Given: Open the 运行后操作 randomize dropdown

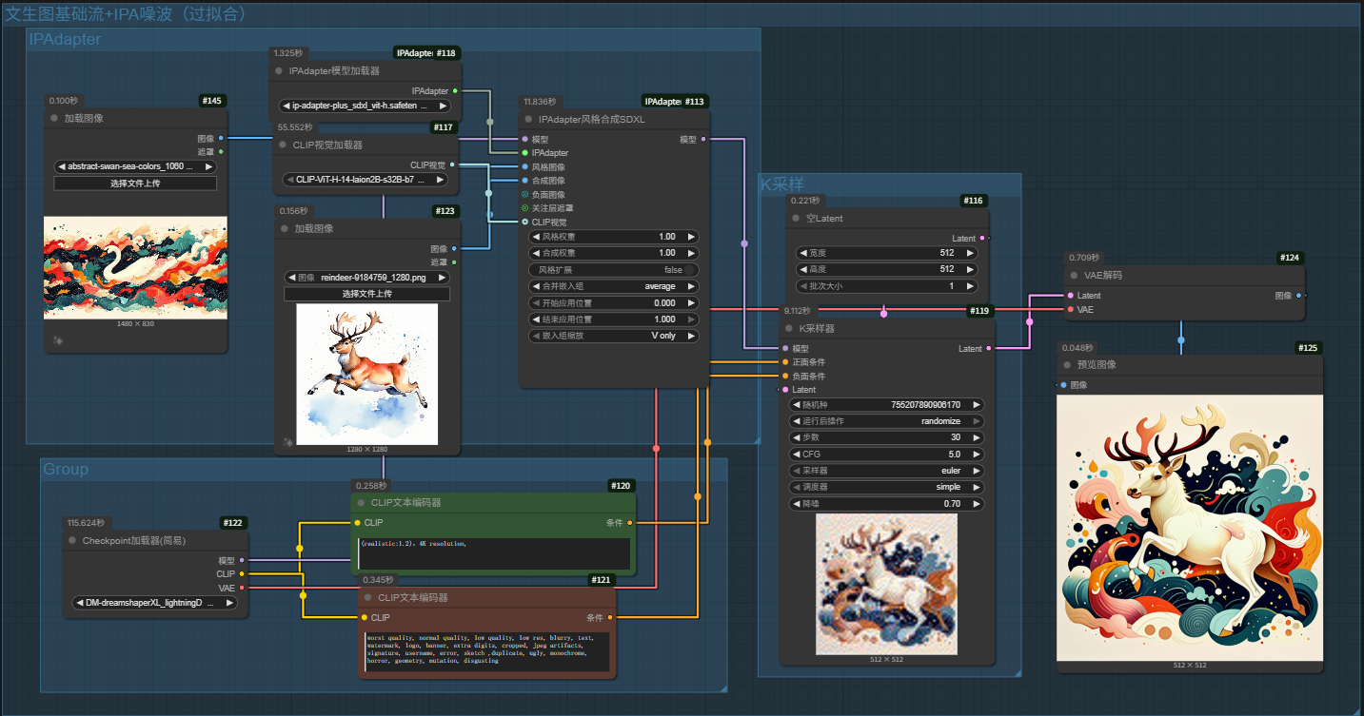Looking at the screenshot, I should pyautogui.click(x=886, y=421).
